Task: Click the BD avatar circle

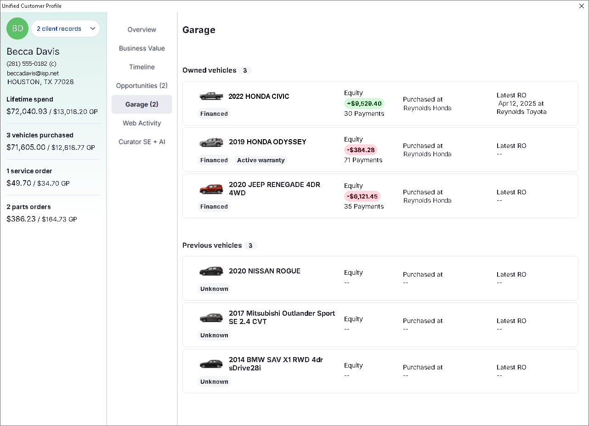Action: 17,28
